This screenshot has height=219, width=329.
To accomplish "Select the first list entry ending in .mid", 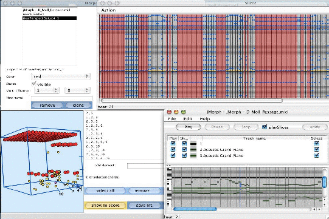I will [49, 10].
